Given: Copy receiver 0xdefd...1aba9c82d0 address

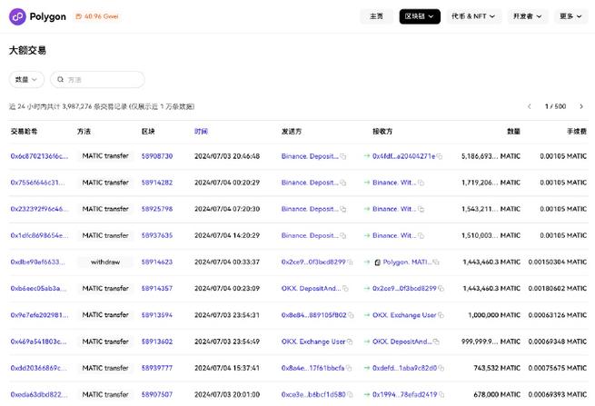Looking at the screenshot, I should point(441,368).
